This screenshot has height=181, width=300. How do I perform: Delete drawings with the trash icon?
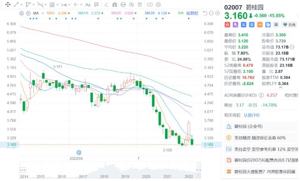[x=140, y=5]
